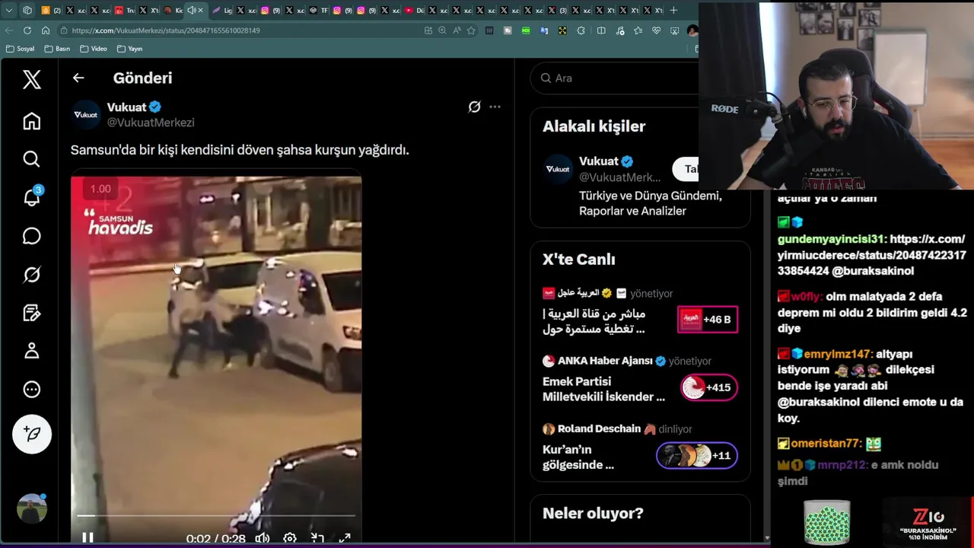Join Roland Deschain space +11 listeners
Viewport: 974px width, 548px height.
click(x=696, y=455)
